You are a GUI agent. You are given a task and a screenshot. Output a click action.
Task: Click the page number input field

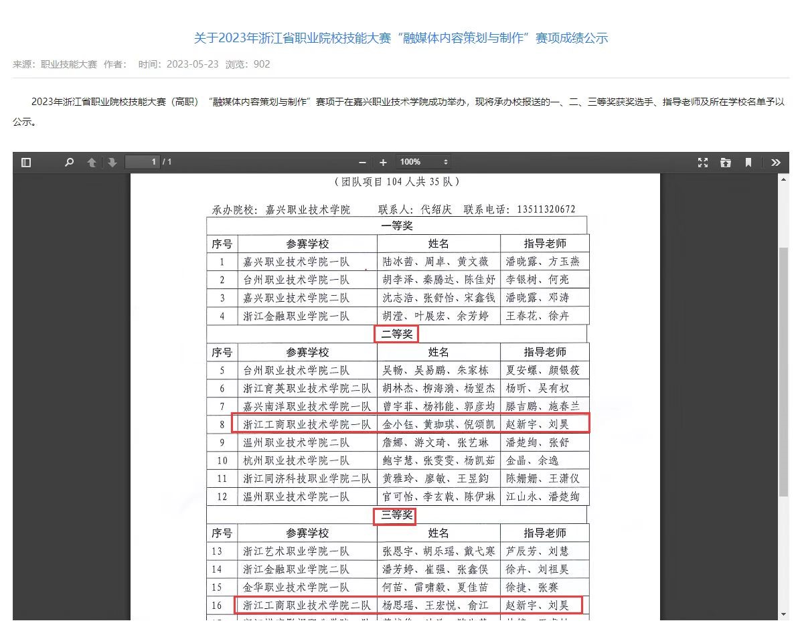pyautogui.click(x=143, y=162)
